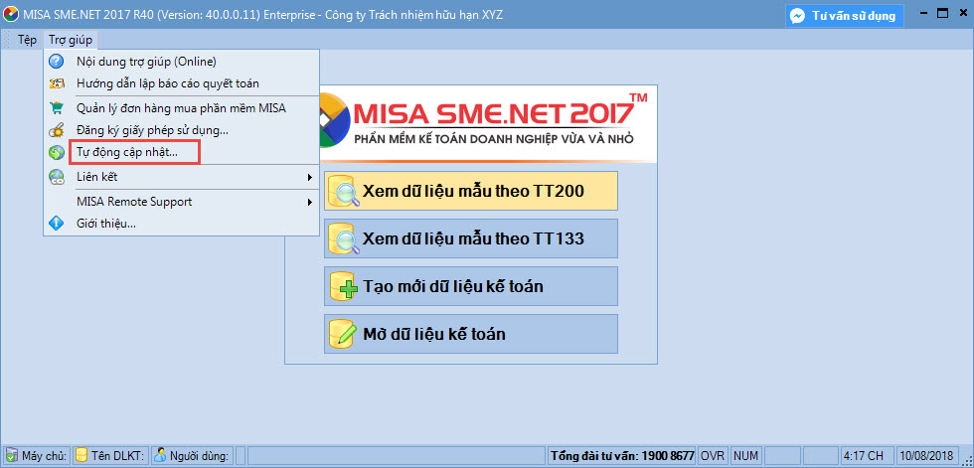Viewport: 974px width, 468px height.
Task: Click the report guide icon beside Hướng dẫn
Action: tap(57, 83)
